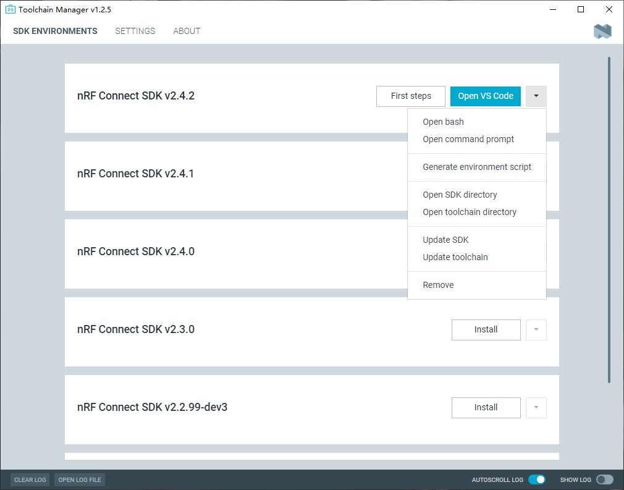624x490 pixels.
Task: Install nRF Connect SDK v2.2.99-dev3
Action: (x=486, y=407)
